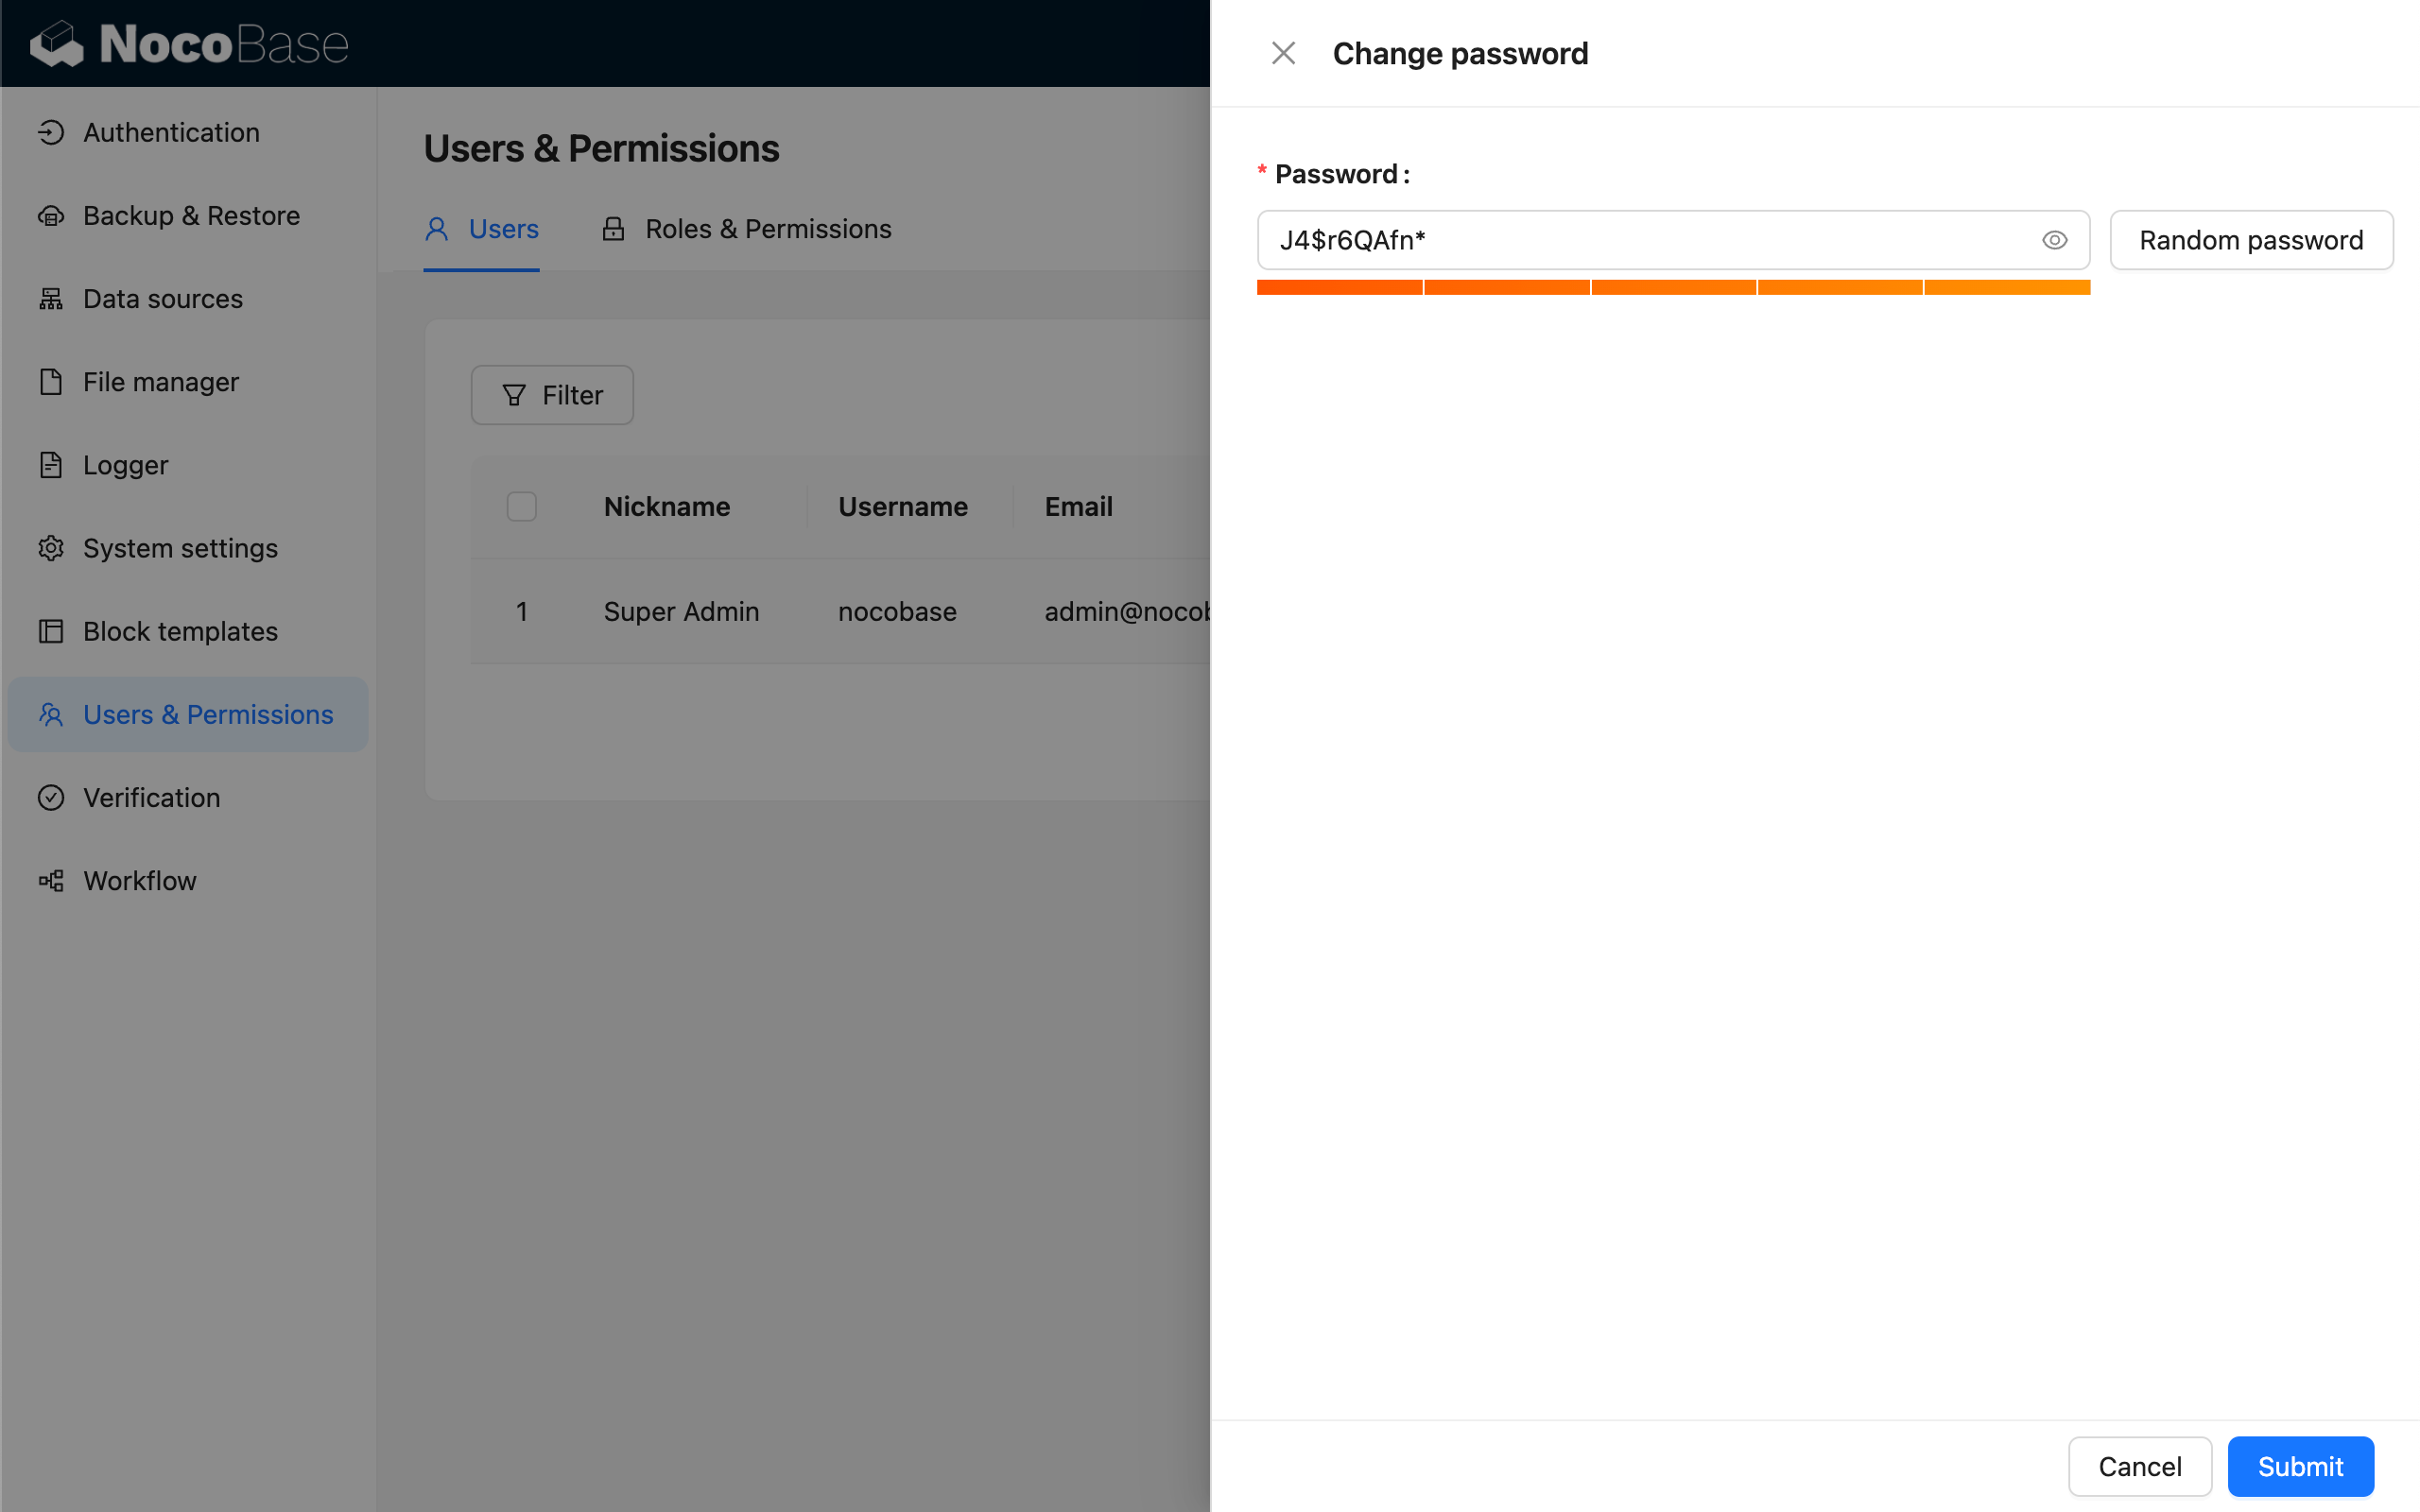The height and width of the screenshot is (1512, 2420).
Task: Click the System settings gear icon
Action: [x=51, y=547]
